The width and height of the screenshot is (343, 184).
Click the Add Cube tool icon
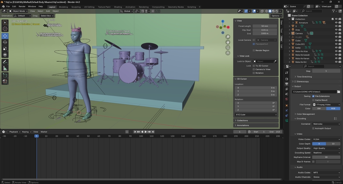pos(5,75)
